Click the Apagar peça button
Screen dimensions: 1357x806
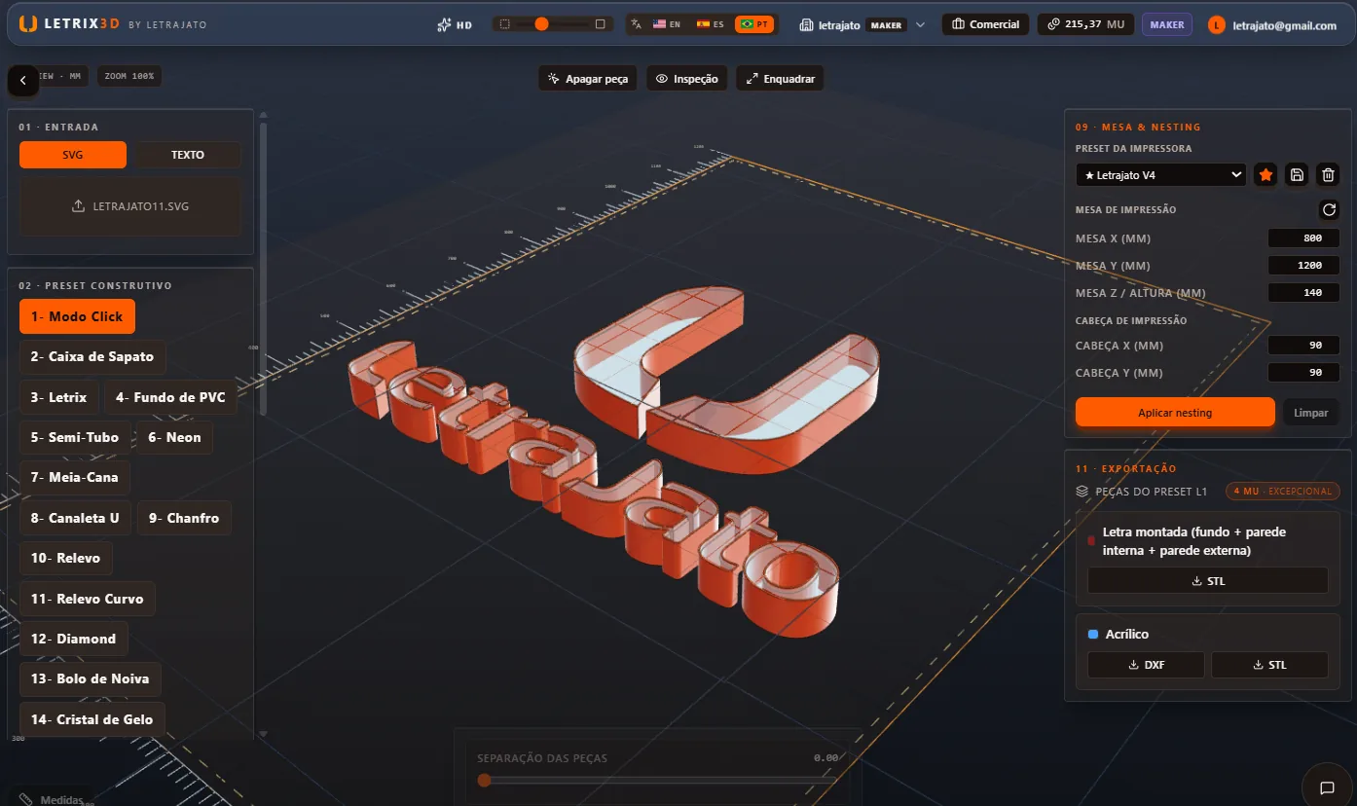[x=588, y=79]
